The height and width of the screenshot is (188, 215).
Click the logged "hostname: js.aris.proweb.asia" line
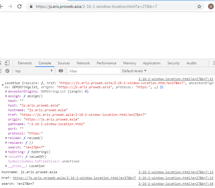click(29, 172)
